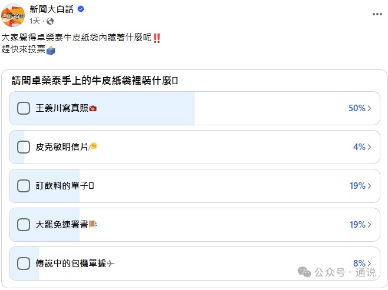Click the 1天 post timestamp
Screen dimensions: 388x290
[35, 21]
